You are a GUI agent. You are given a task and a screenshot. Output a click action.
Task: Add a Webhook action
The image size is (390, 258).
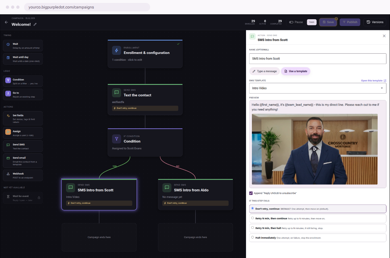(x=23, y=175)
